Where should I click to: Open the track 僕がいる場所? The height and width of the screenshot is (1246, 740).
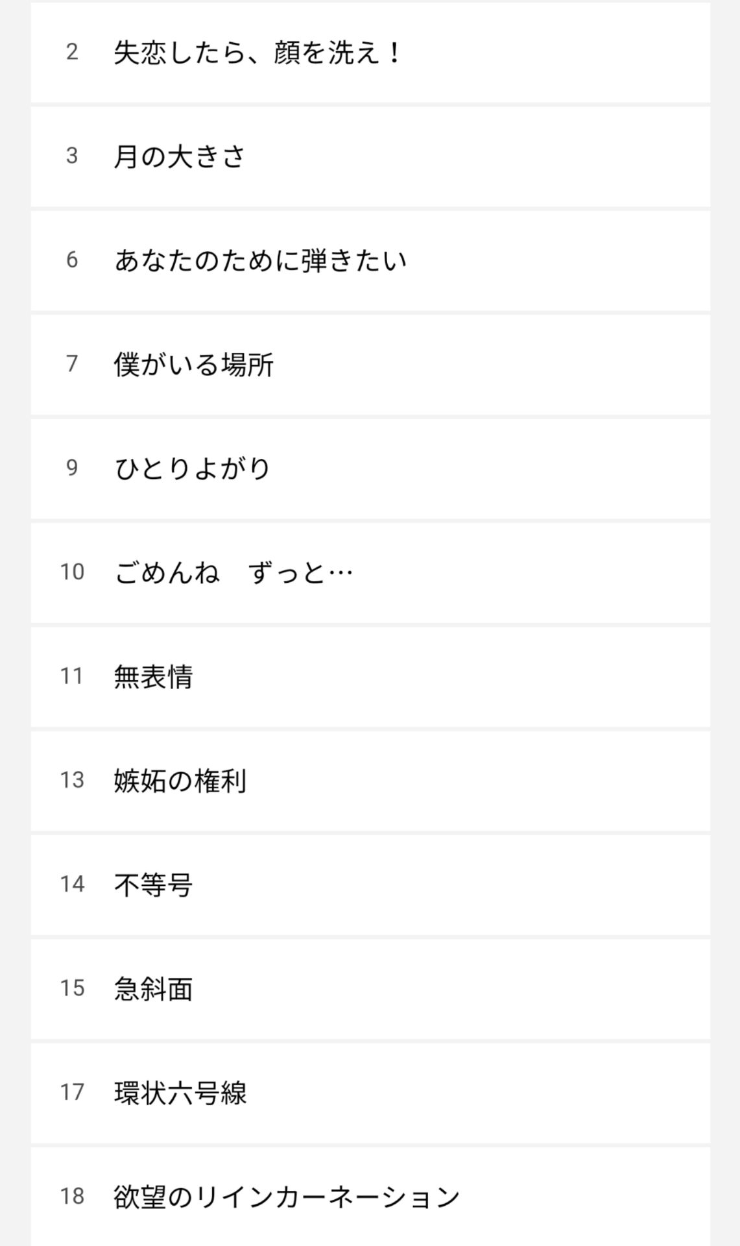194,364
